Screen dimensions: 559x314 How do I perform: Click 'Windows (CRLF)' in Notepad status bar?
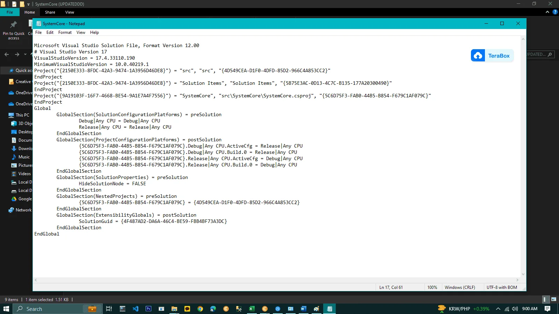pyautogui.click(x=460, y=287)
